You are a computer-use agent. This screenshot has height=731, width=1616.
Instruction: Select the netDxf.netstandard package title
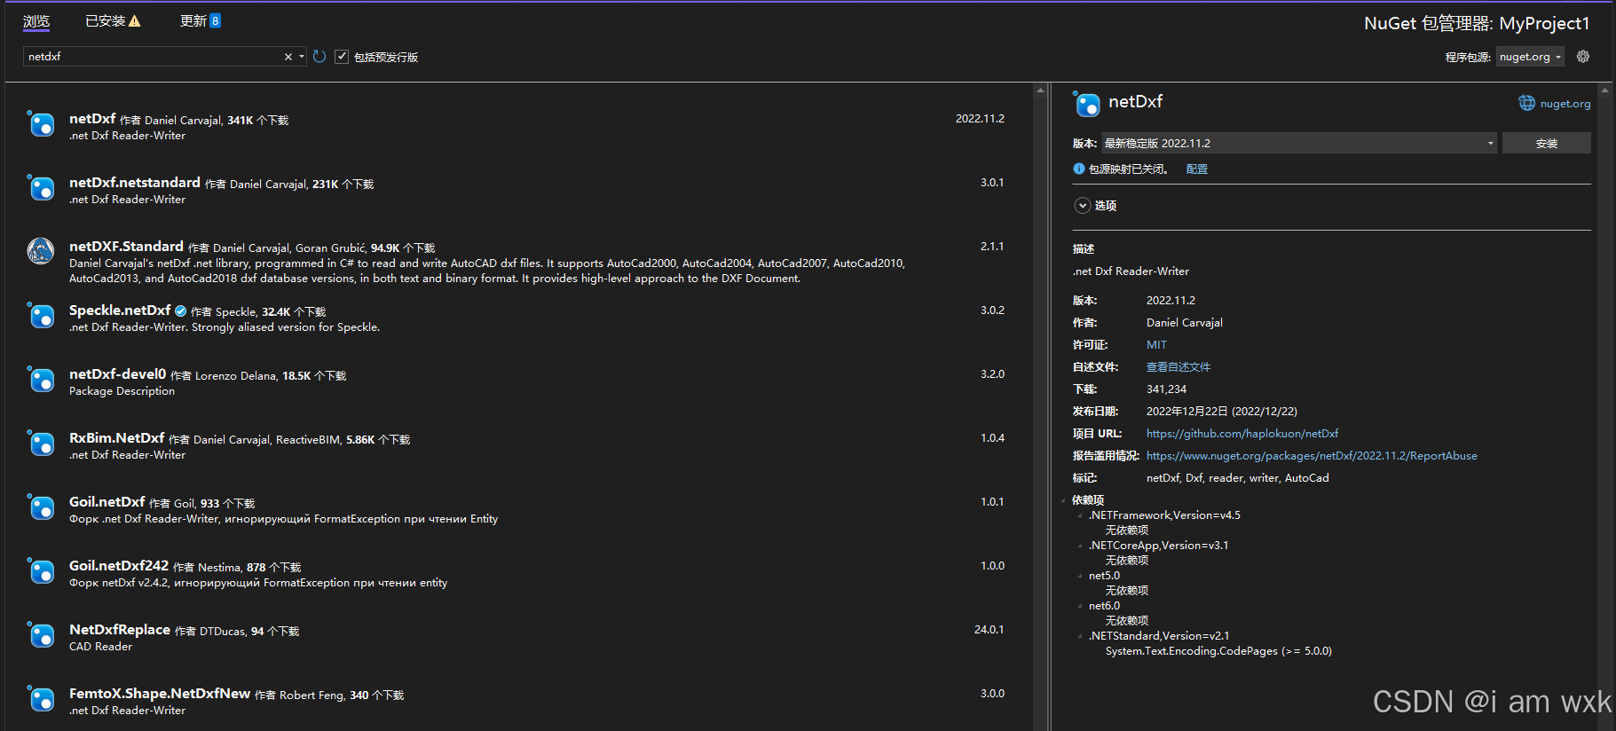click(x=135, y=183)
